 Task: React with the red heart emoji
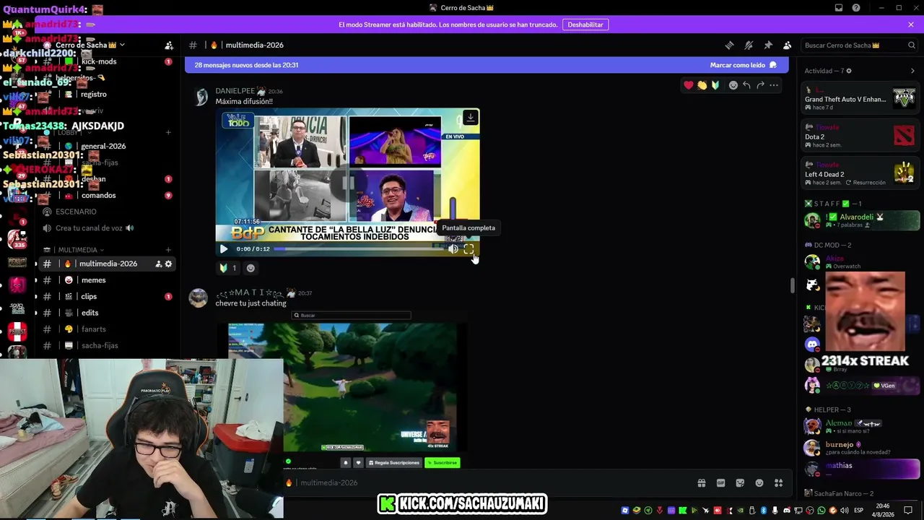pos(689,85)
